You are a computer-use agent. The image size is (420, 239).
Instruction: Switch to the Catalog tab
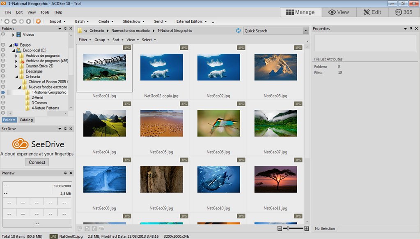26,120
